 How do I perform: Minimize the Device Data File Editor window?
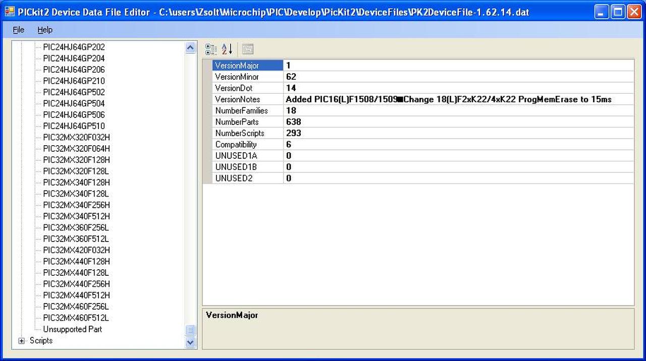[x=601, y=12]
